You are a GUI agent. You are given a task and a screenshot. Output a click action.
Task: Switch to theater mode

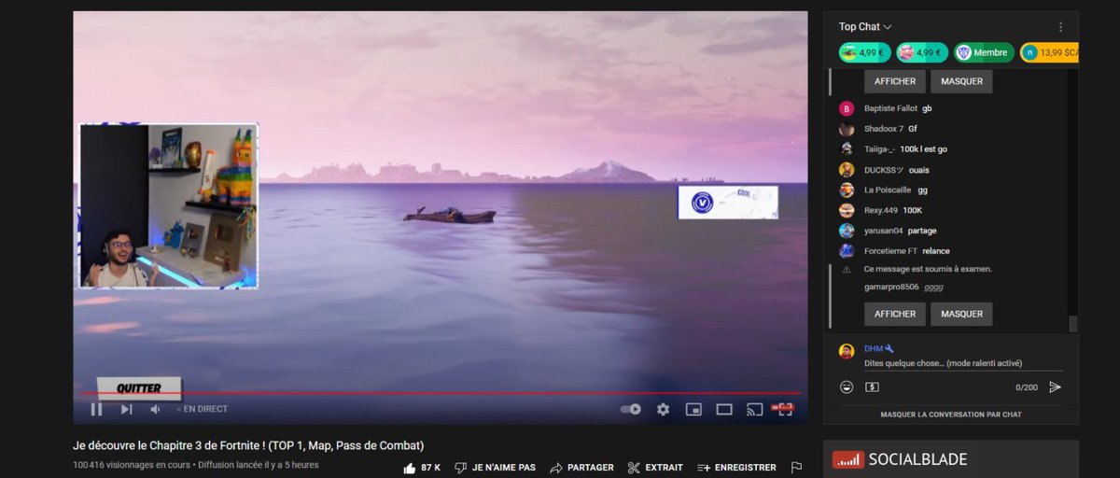724,409
